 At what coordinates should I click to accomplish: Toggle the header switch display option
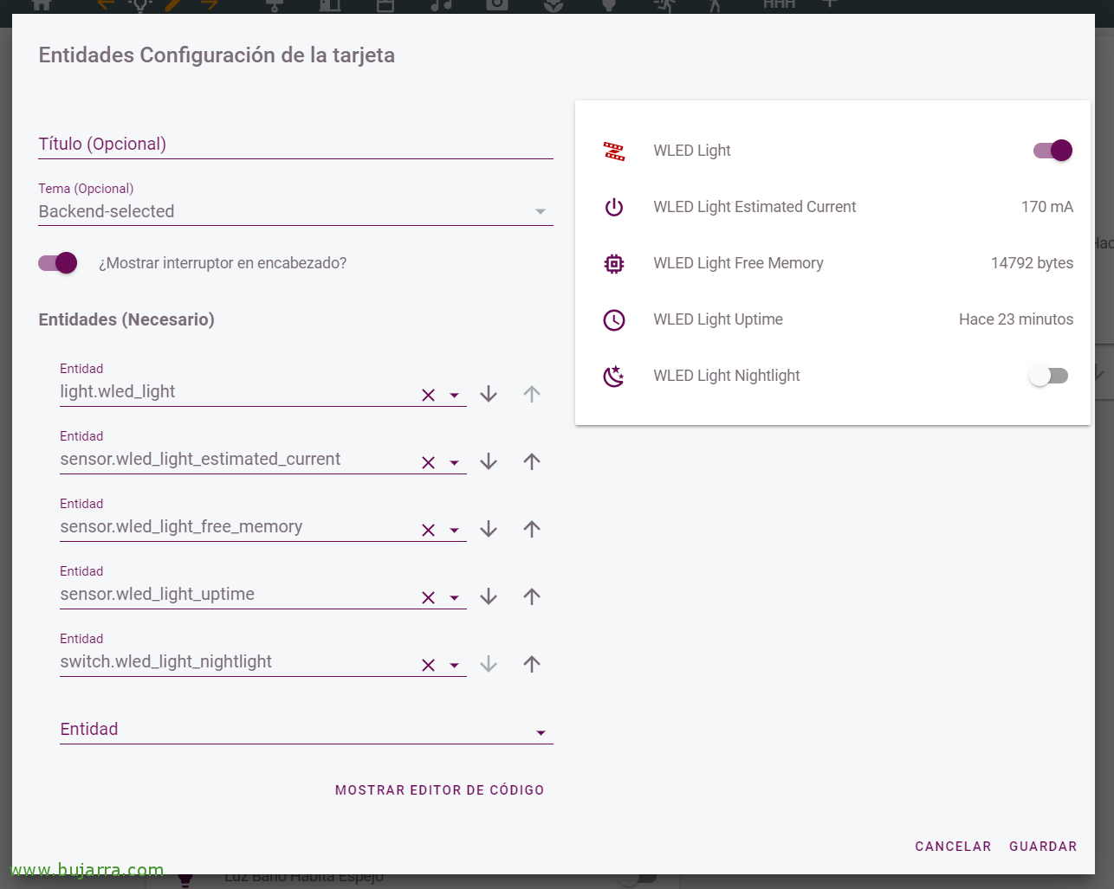(58, 263)
